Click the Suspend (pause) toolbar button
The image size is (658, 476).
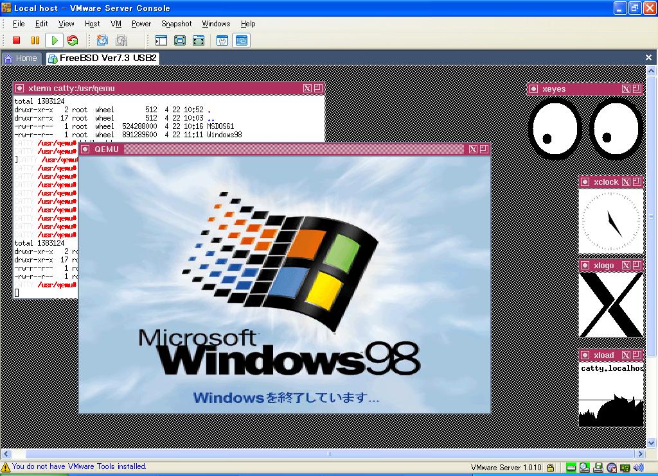pos(35,40)
